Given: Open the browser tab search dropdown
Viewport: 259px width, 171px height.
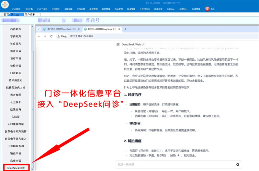Looking at the screenshot, I should 39,29.
